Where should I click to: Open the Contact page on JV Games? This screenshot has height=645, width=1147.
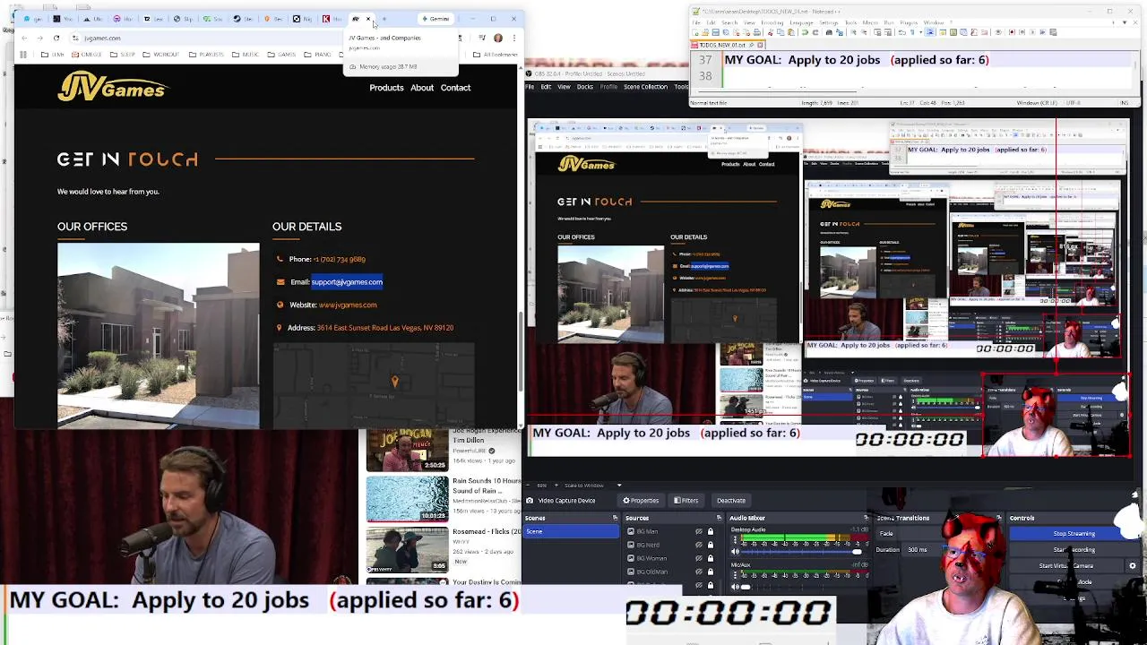tap(455, 88)
